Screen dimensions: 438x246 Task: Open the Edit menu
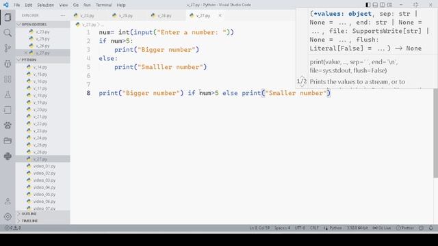point(29,5)
